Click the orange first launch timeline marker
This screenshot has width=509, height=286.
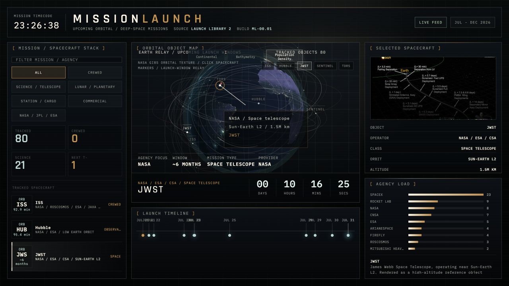pos(143,235)
